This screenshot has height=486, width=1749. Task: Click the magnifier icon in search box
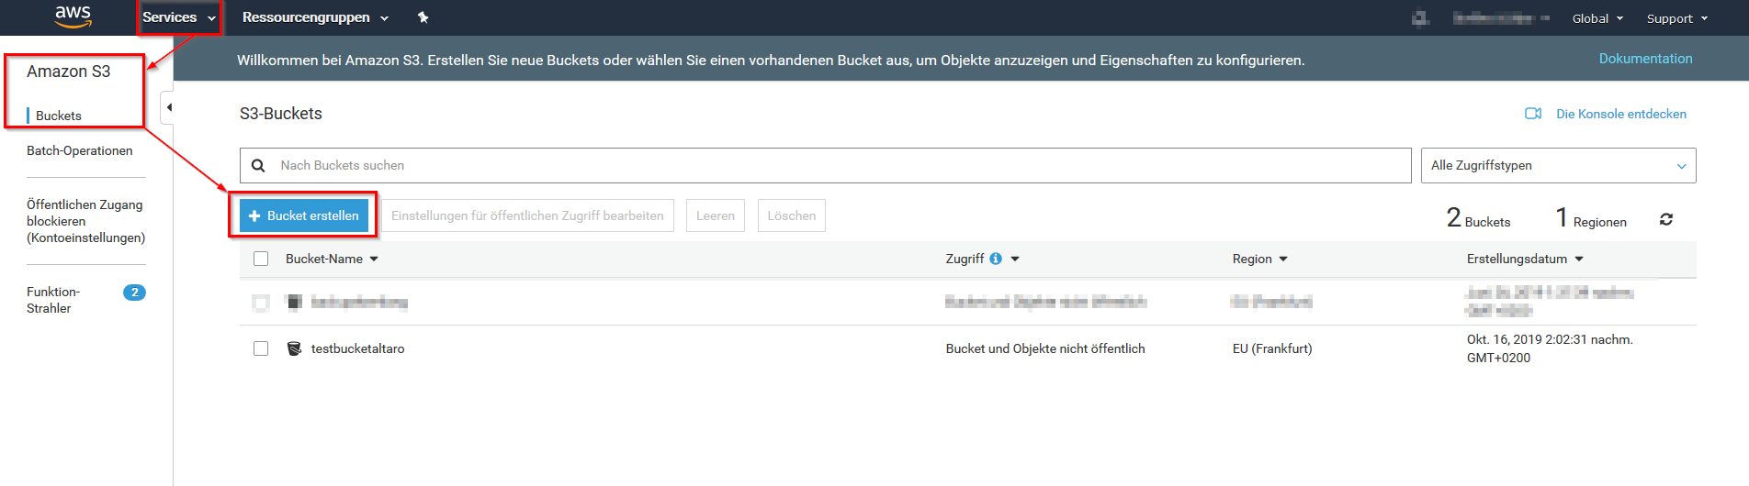(x=258, y=165)
